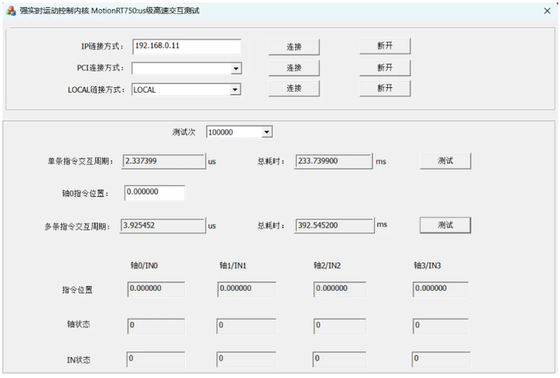This screenshot has width=560, height=378.
Task: Click the IP address field 192.168.0.11
Action: point(187,47)
